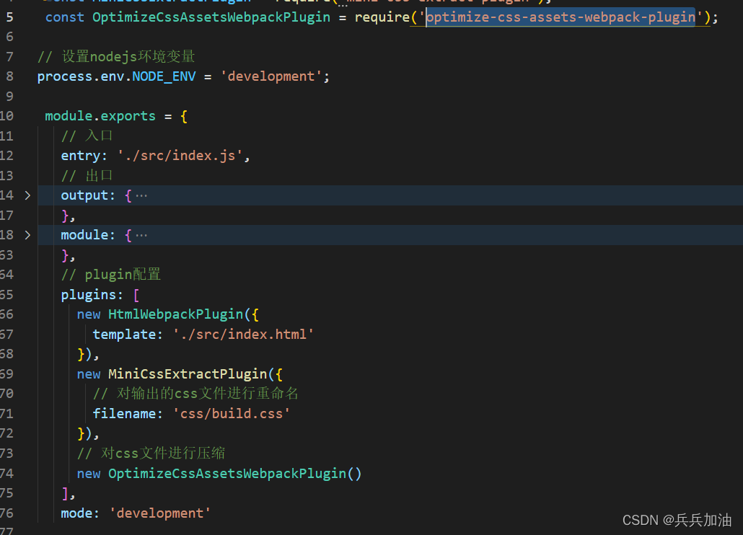Click the './src/index.html' string
Image resolution: width=743 pixels, height=535 pixels.
(x=243, y=335)
